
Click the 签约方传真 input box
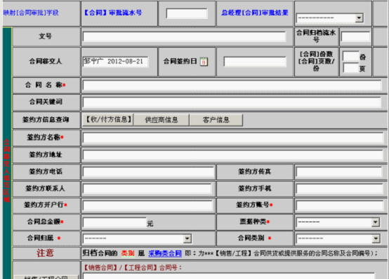pos(339,172)
